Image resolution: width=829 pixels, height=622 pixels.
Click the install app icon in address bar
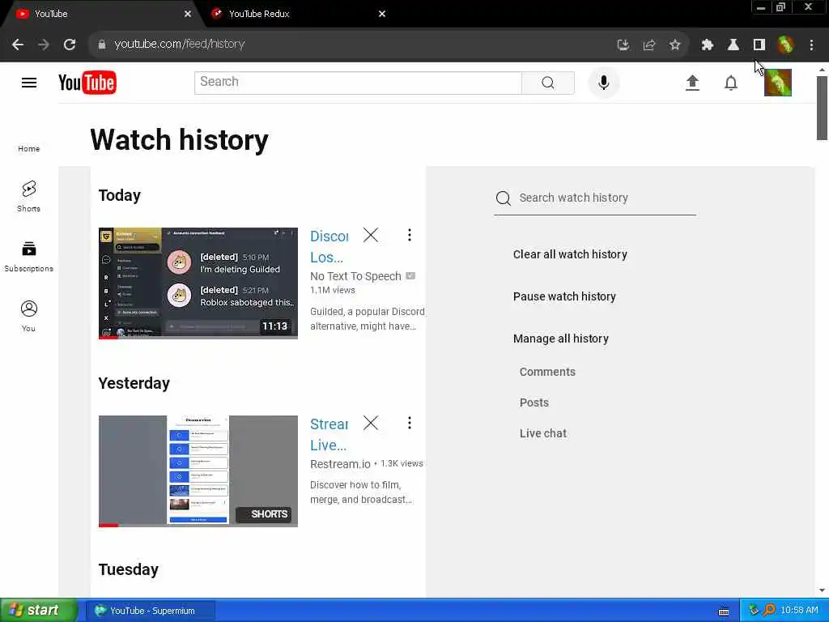click(x=623, y=45)
